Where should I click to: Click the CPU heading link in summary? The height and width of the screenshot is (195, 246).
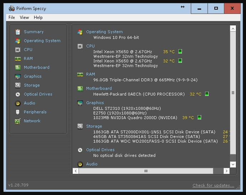[x=90, y=46]
